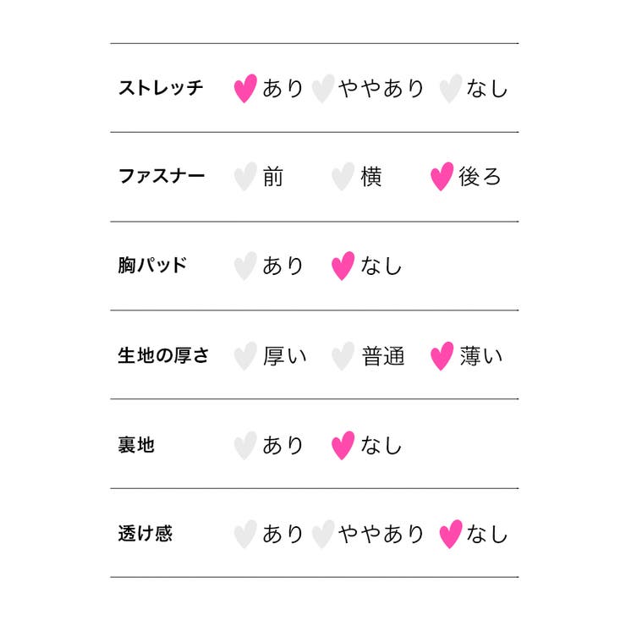Click the gray heart for 透け感 ややあり

pyautogui.click(x=321, y=534)
